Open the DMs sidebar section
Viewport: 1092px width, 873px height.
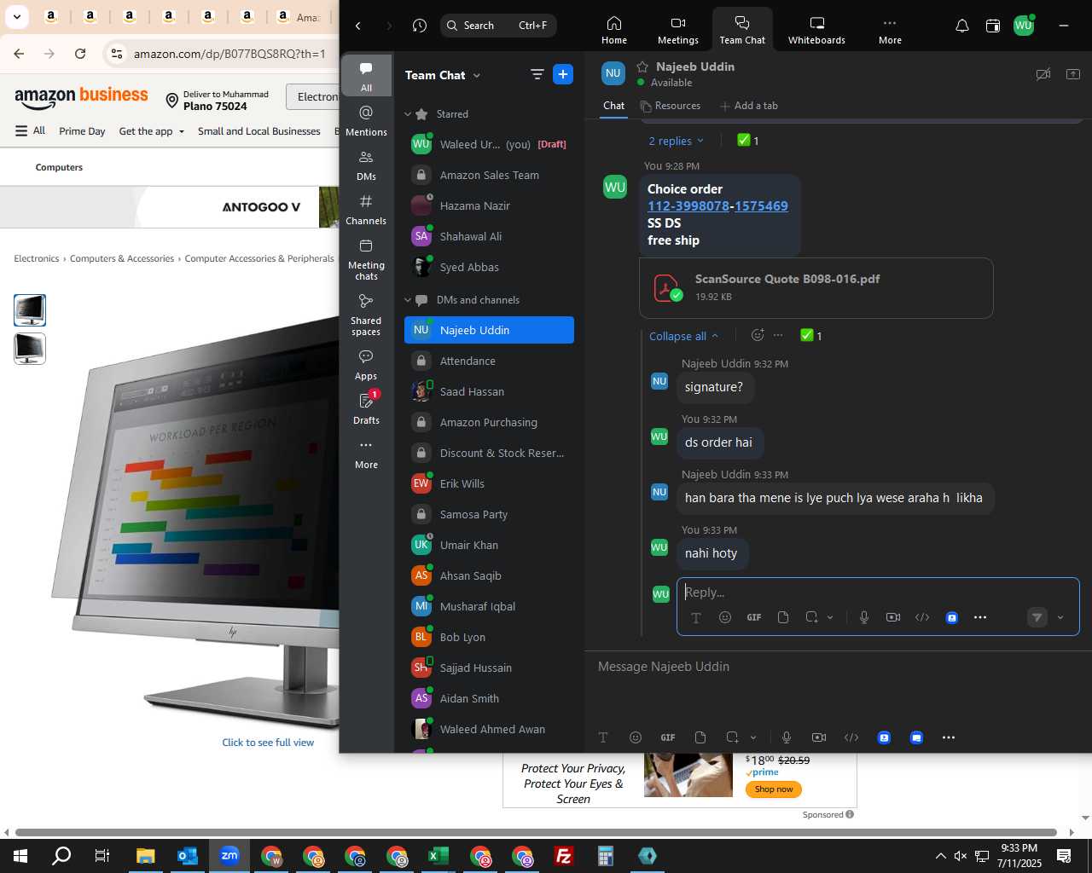[x=366, y=165]
